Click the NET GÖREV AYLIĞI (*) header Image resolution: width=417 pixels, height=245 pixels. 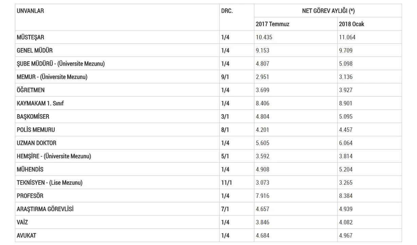(x=328, y=11)
